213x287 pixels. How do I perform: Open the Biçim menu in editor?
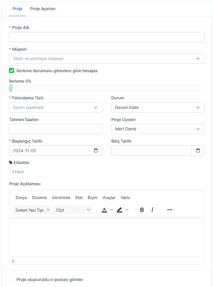tap(93, 198)
